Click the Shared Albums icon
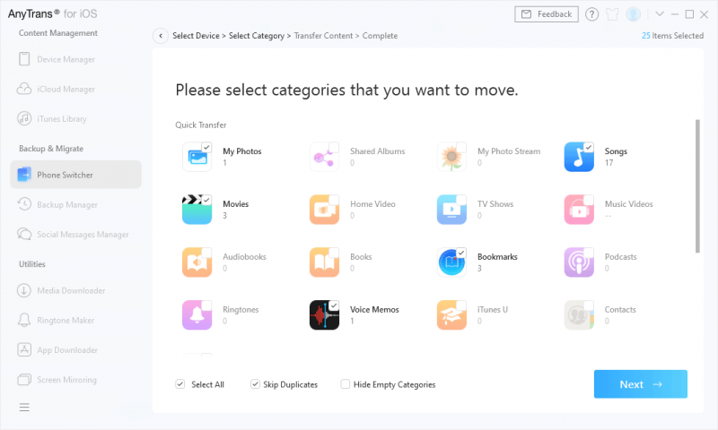 click(324, 157)
